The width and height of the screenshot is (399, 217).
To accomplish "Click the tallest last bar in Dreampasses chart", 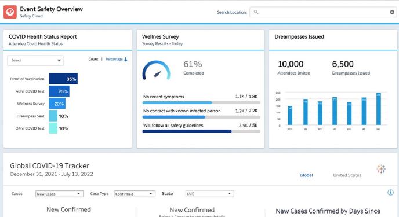I will pos(379,109).
